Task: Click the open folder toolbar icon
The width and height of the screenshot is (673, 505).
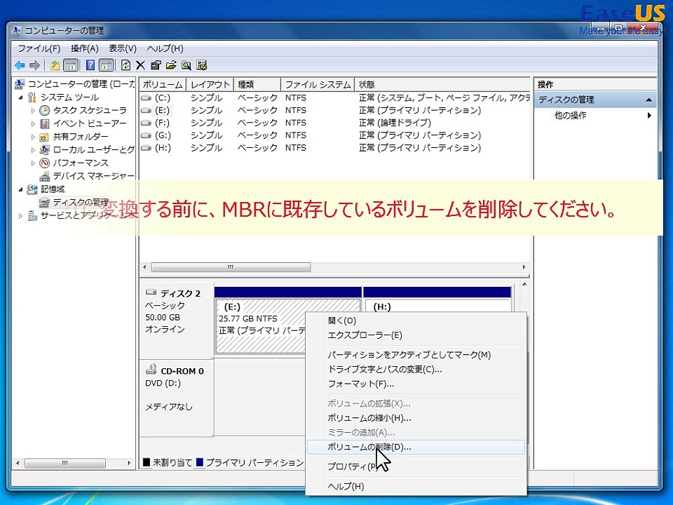Action: click(x=171, y=65)
